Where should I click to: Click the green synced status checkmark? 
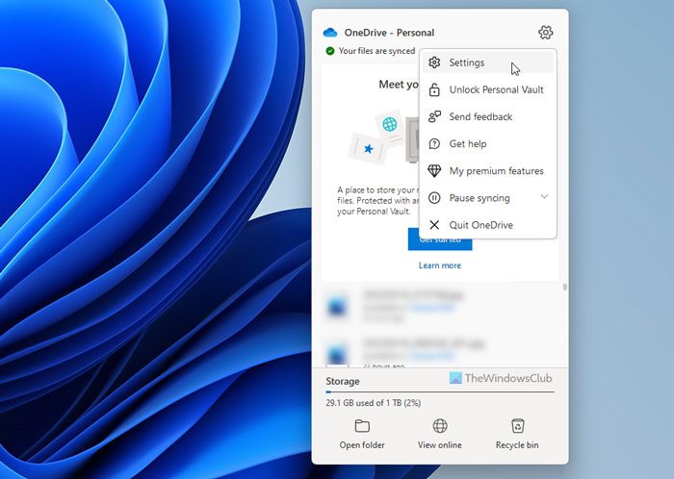[x=330, y=51]
